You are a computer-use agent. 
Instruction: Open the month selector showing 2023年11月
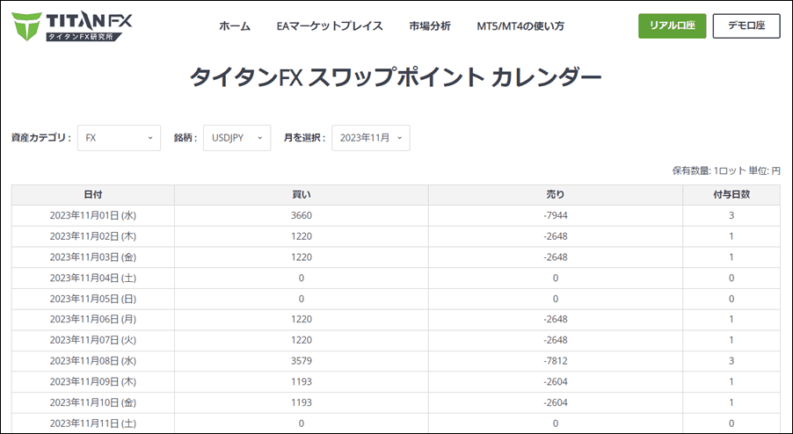[x=370, y=138]
